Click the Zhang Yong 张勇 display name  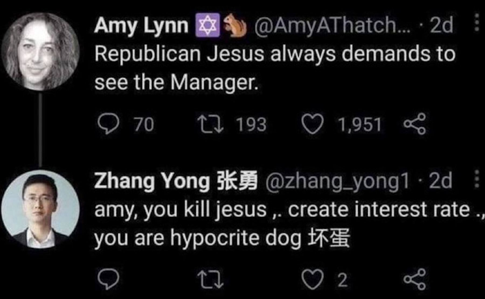[x=175, y=181]
